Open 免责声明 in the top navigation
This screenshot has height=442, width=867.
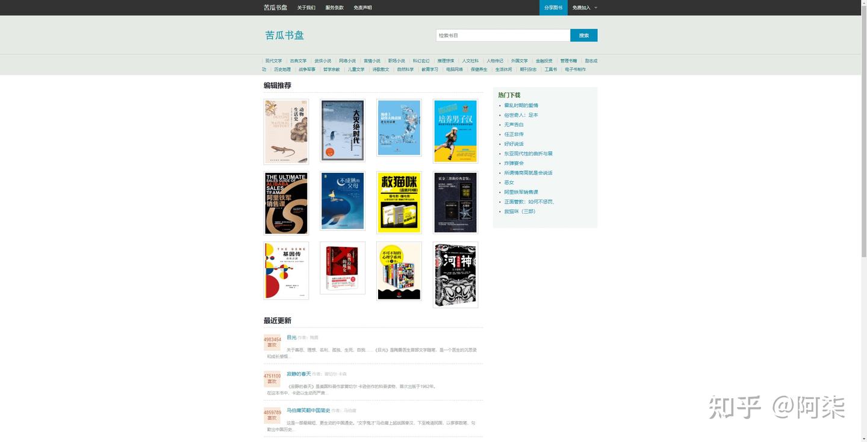[362, 8]
